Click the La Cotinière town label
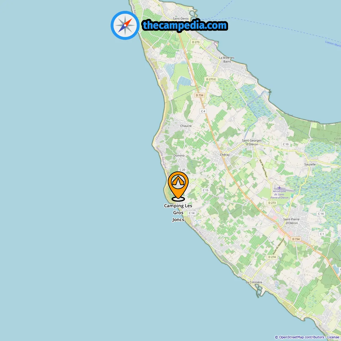 (254, 282)
